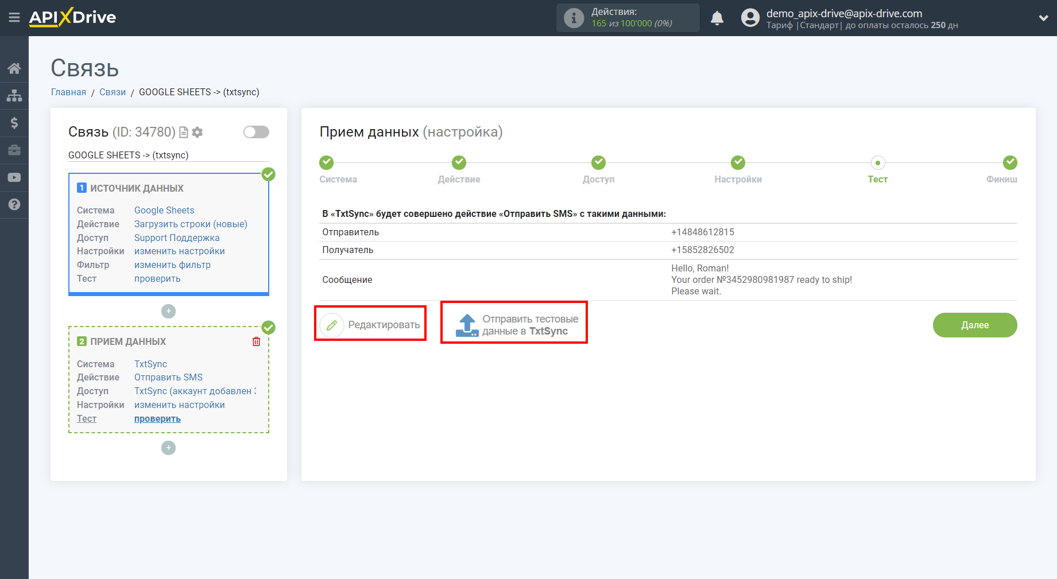Click the Редактировать button
Image resolution: width=1057 pixels, height=579 pixels.
[370, 325]
